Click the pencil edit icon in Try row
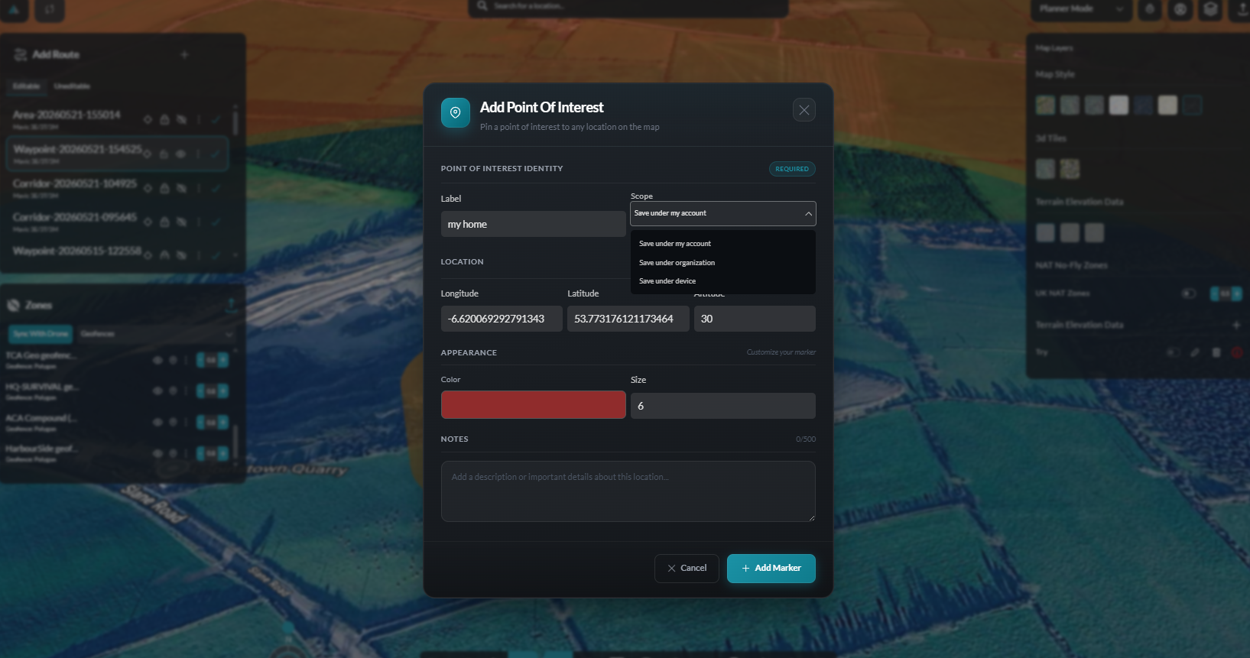Viewport: 1250px width, 658px height. click(1195, 352)
